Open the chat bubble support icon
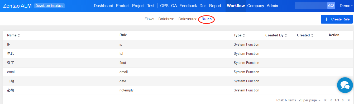 click(345, 85)
